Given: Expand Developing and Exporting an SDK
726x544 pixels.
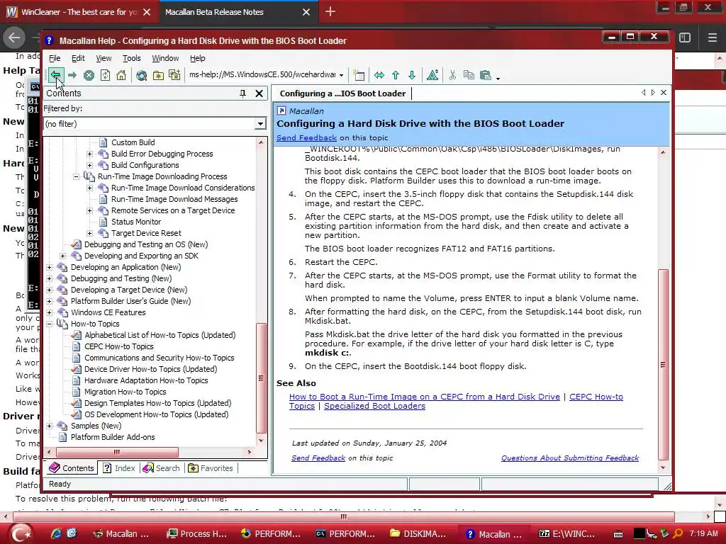Looking at the screenshot, I should [x=62, y=256].
